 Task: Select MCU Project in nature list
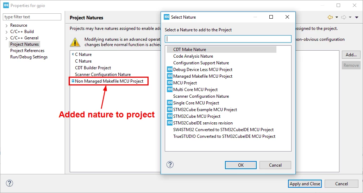point(185,83)
